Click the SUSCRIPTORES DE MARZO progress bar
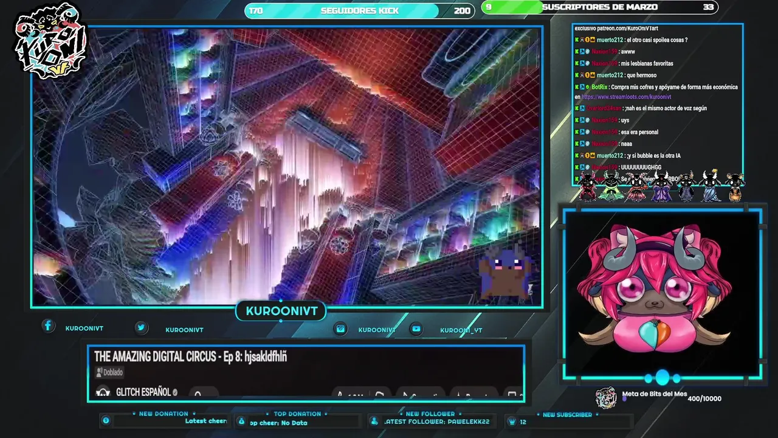Screen dimensions: 778x438 click(599, 7)
